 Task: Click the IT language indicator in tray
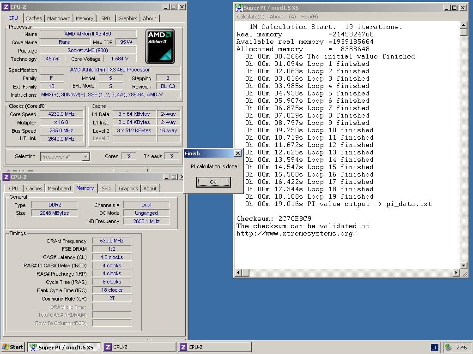pos(434,348)
